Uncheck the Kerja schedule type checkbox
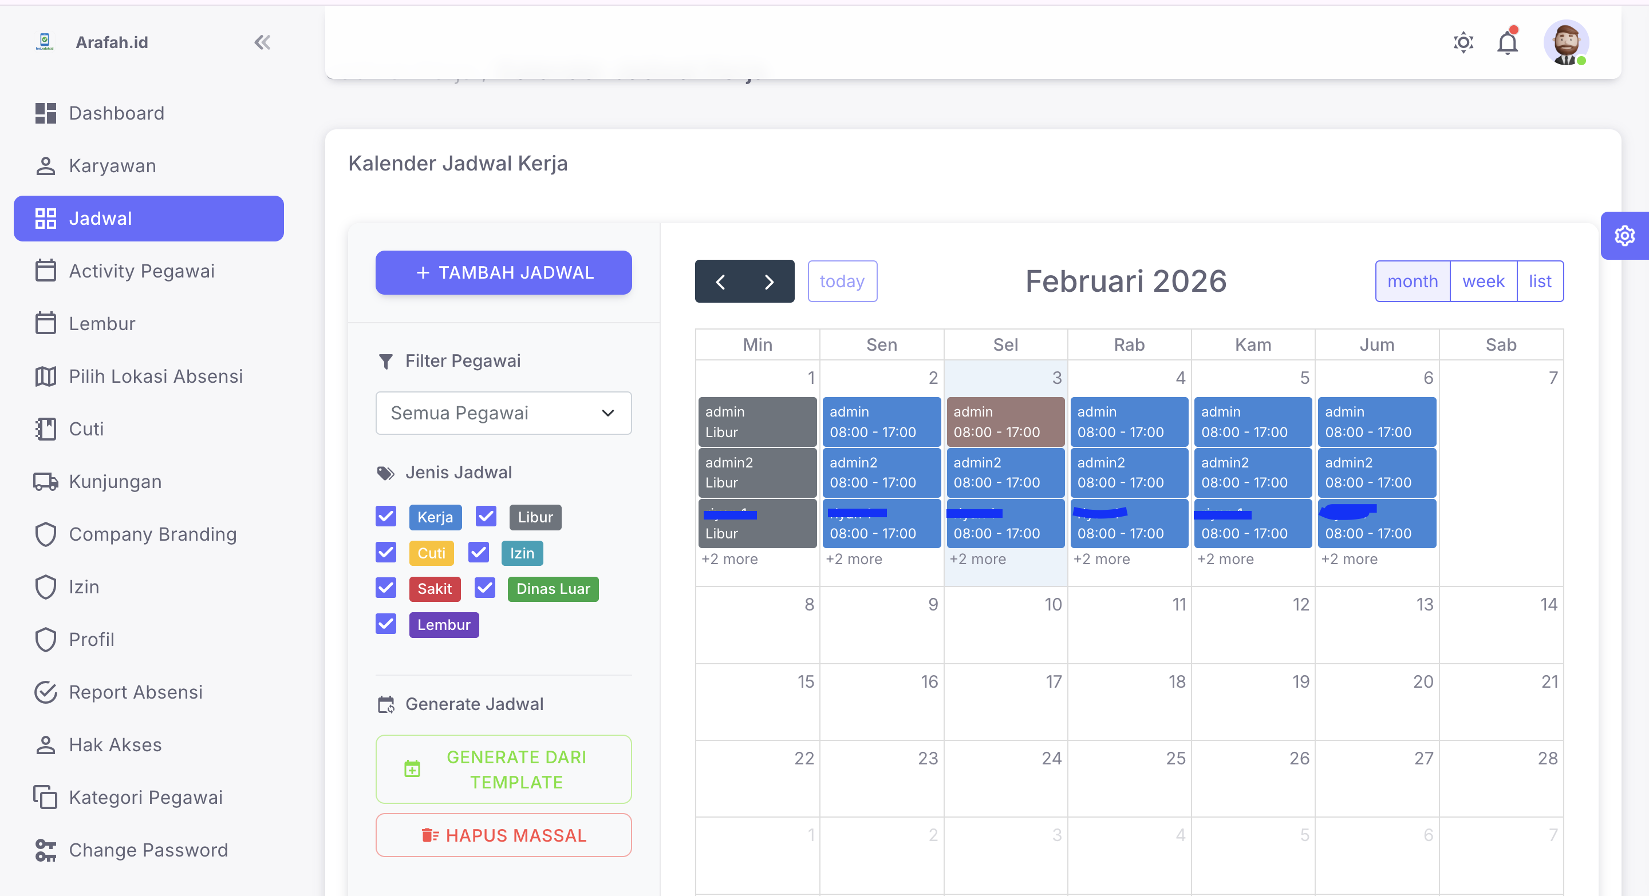 (x=386, y=516)
